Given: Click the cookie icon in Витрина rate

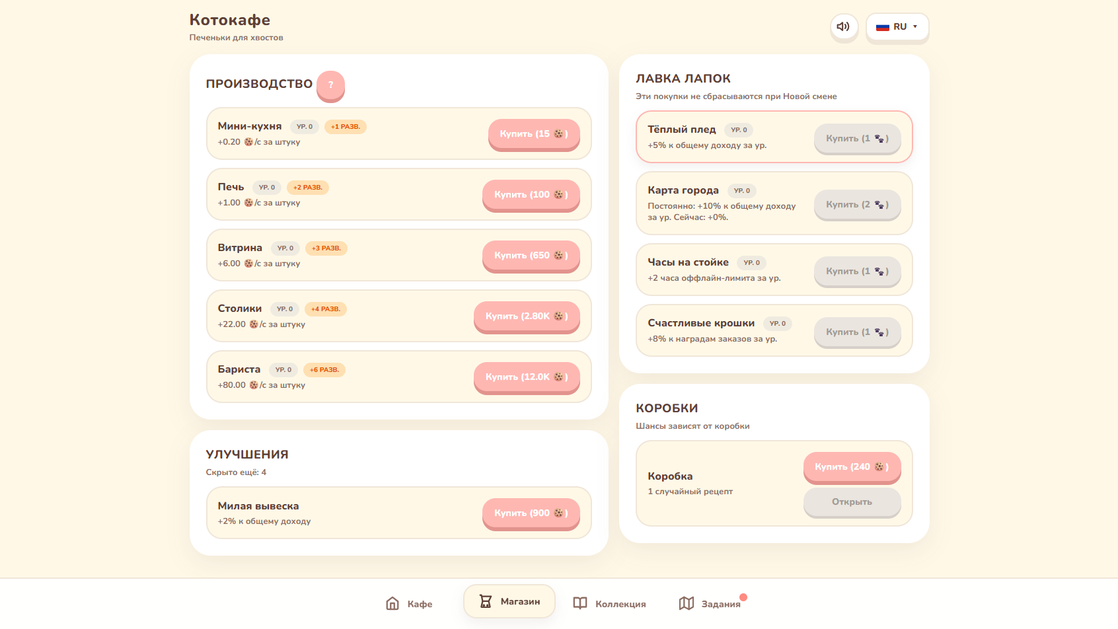Looking at the screenshot, I should [248, 264].
